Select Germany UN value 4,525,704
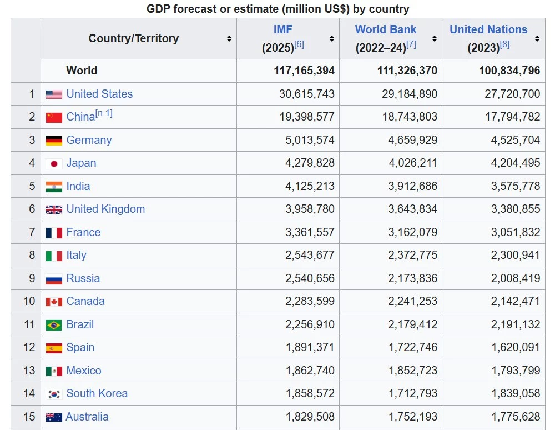 coord(516,140)
